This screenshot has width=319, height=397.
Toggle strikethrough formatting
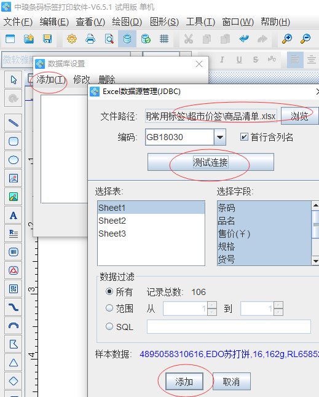pyautogui.click(x=256, y=60)
